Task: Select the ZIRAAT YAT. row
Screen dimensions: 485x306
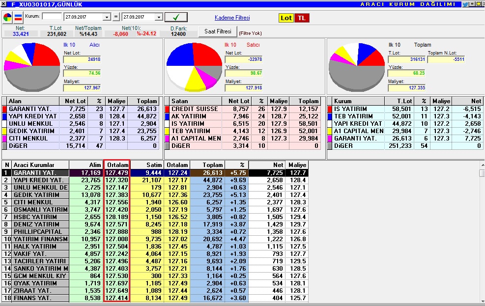Action: pyautogui.click(x=155, y=291)
